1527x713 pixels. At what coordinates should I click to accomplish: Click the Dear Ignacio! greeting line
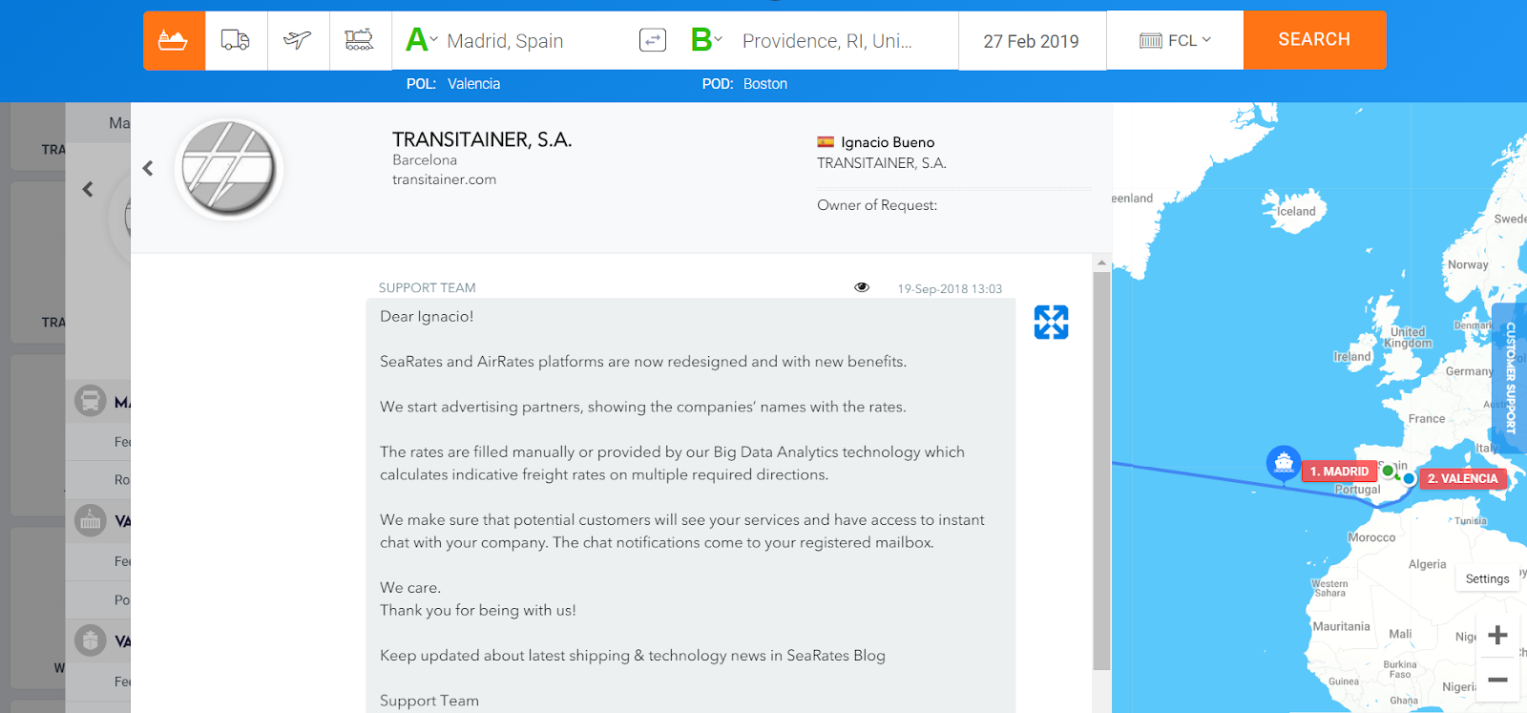[427, 317]
